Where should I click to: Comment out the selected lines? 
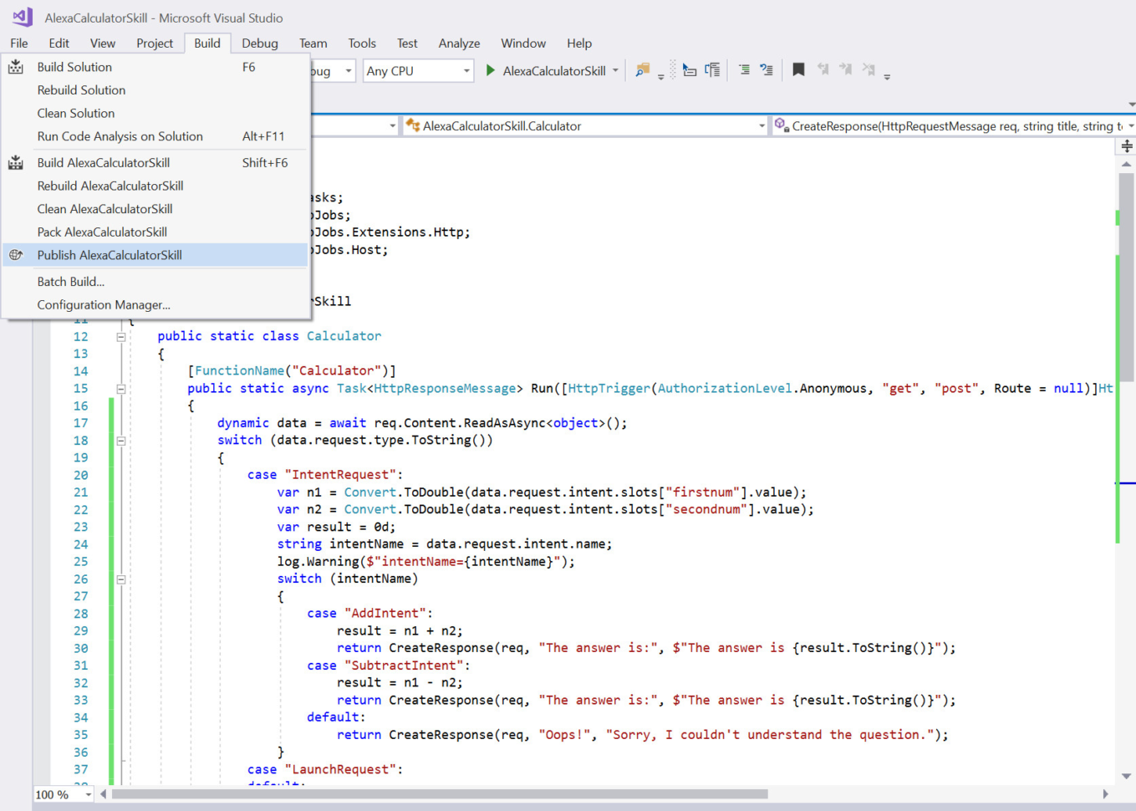point(743,71)
